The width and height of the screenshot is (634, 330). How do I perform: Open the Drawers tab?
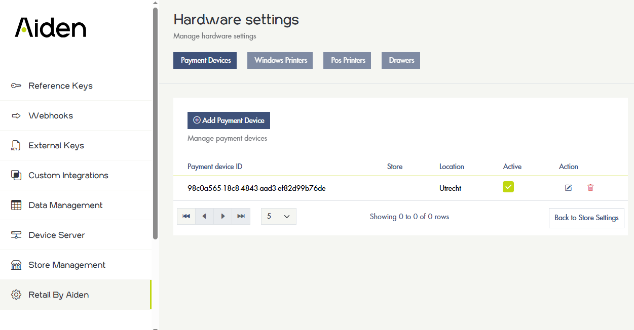coord(401,60)
